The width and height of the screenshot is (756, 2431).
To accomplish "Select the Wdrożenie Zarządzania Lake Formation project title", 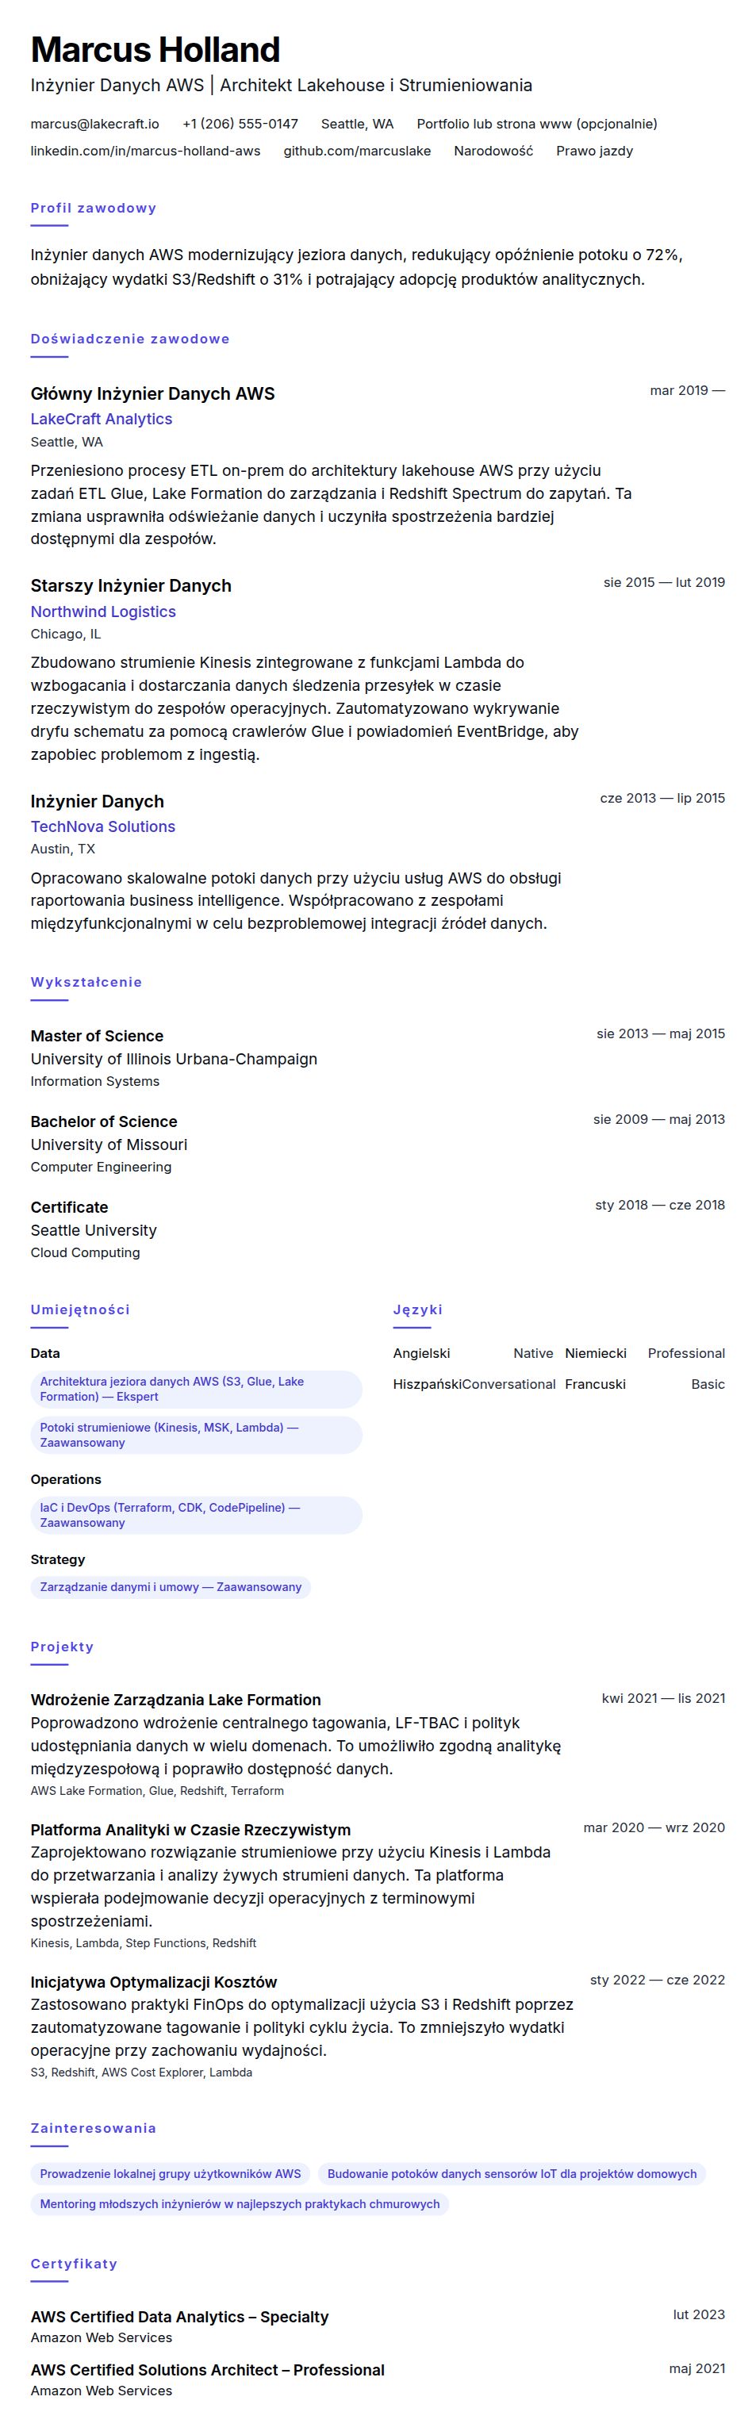I will [175, 1701].
